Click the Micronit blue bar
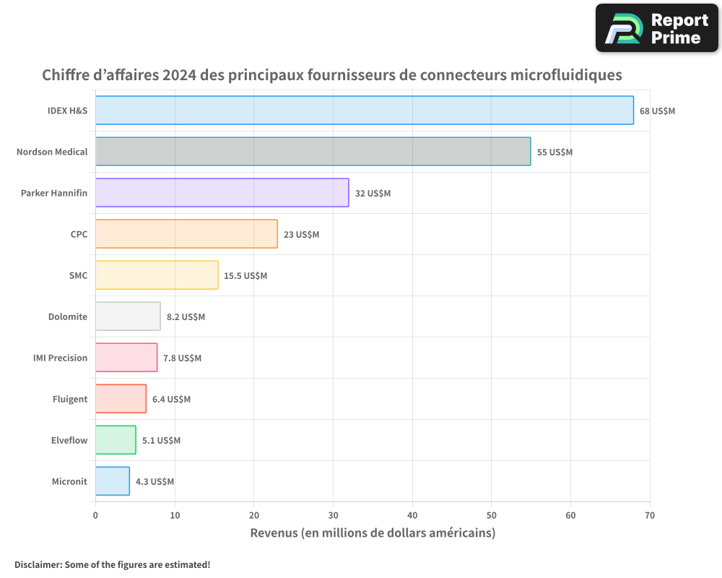The width and height of the screenshot is (722, 578). [112, 481]
